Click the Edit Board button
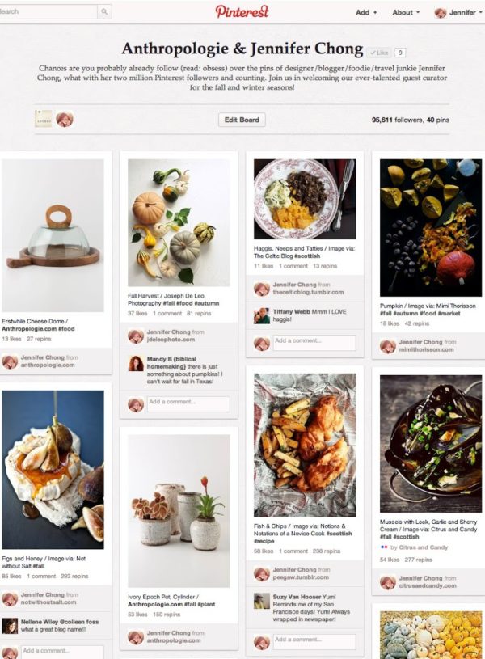The width and height of the screenshot is (485, 659). coord(242,120)
